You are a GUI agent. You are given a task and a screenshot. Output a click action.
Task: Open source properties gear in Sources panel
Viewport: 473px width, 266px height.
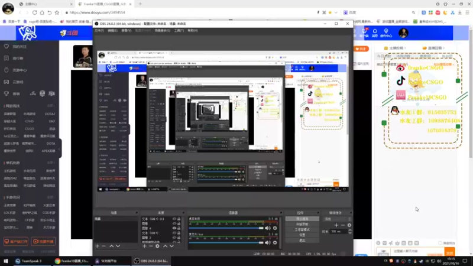click(157, 246)
